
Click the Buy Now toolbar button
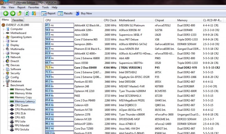(x=84, y=13)
